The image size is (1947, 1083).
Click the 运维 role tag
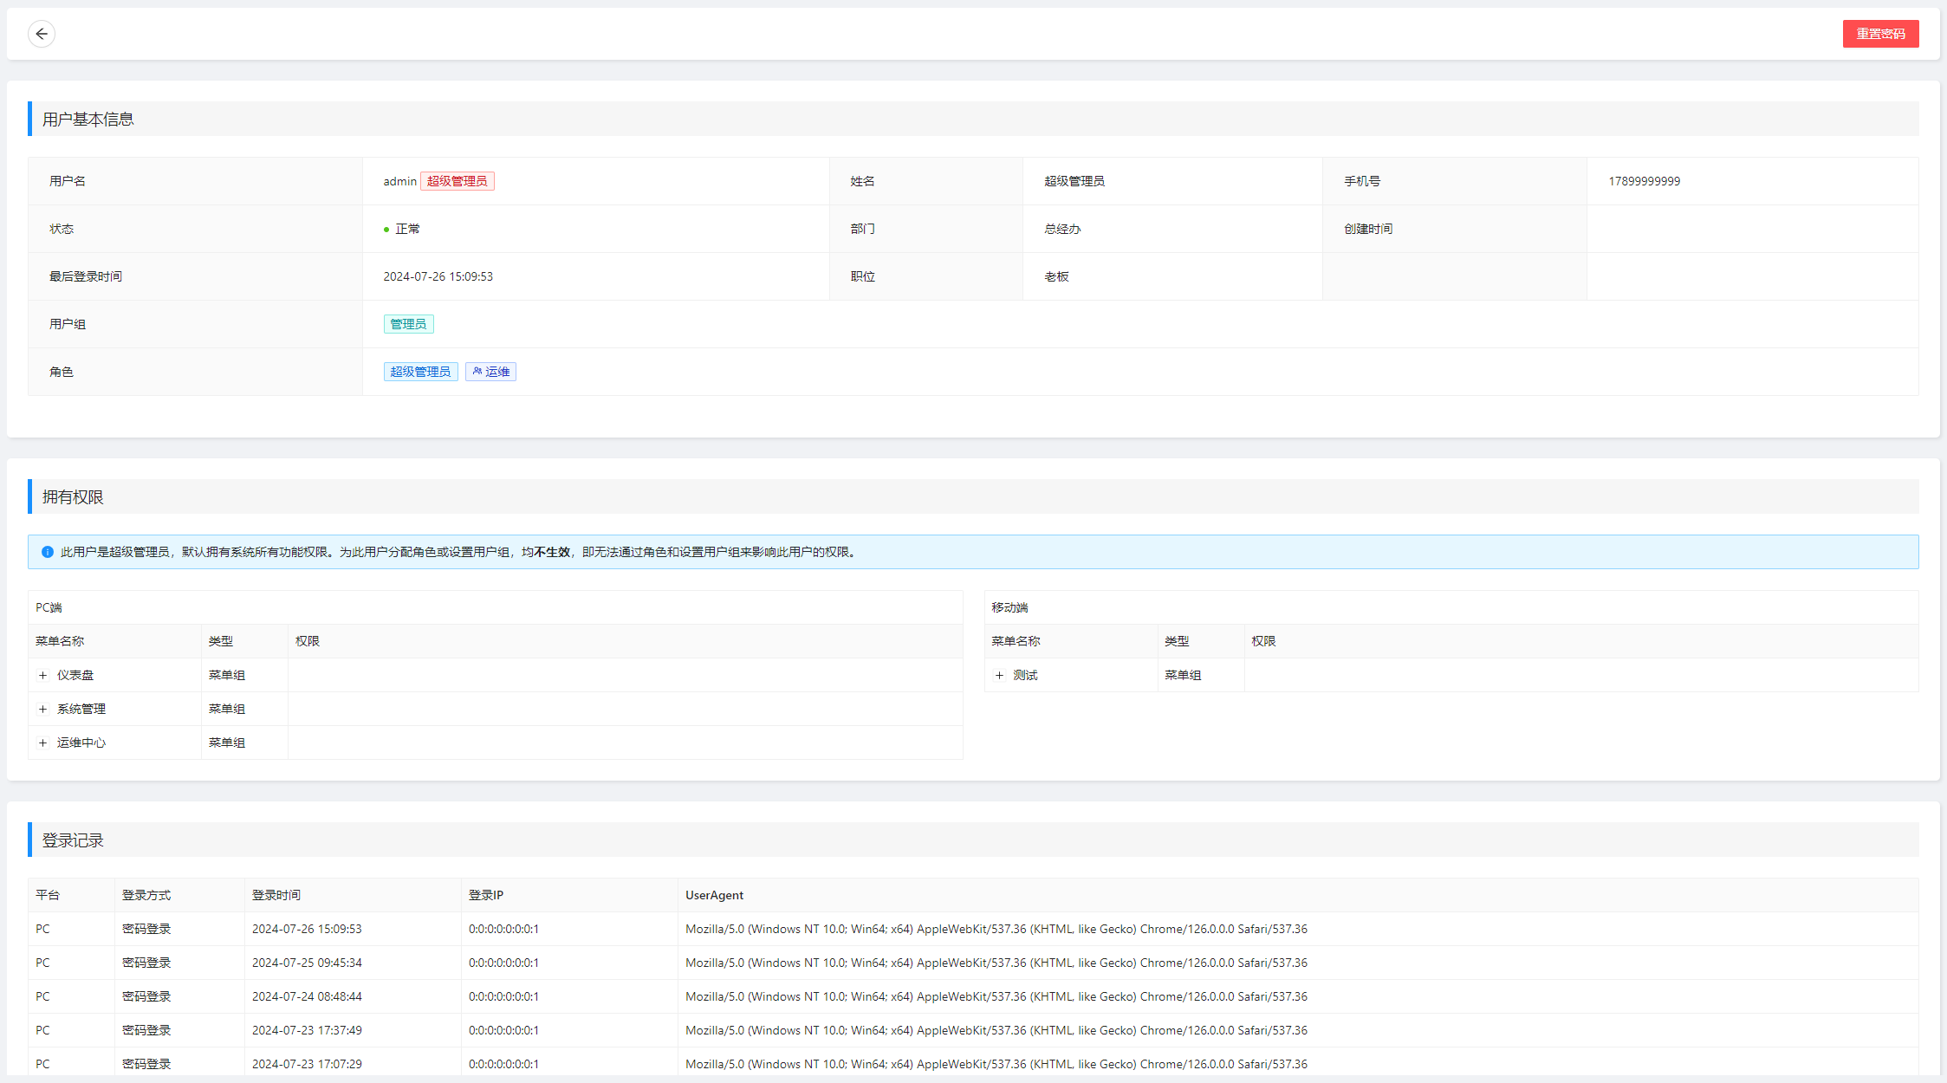(x=490, y=372)
